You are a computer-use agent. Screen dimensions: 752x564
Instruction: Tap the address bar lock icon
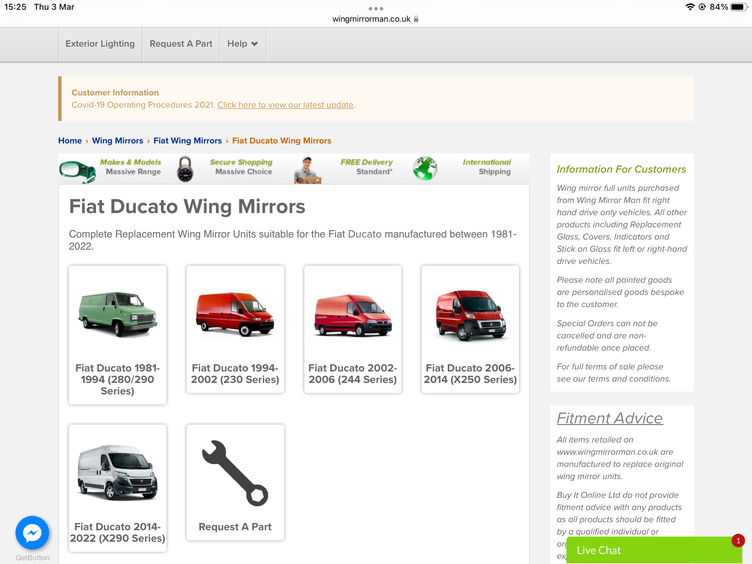pyautogui.click(x=416, y=19)
